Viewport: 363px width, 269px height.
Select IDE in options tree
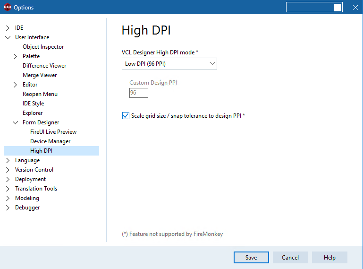pyautogui.click(x=19, y=28)
